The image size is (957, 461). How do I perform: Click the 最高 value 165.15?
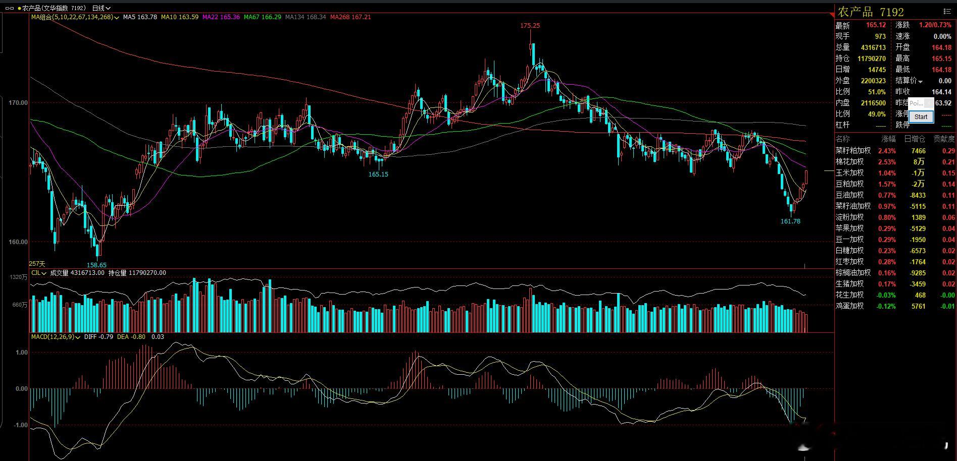coord(941,59)
